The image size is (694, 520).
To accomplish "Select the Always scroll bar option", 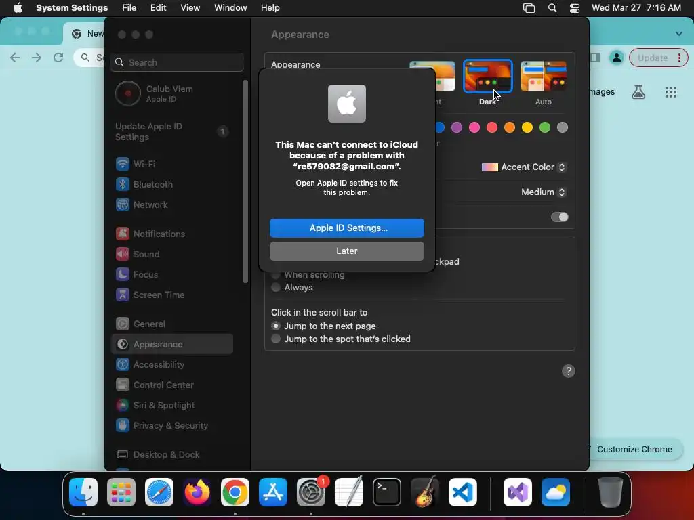I will 275,287.
